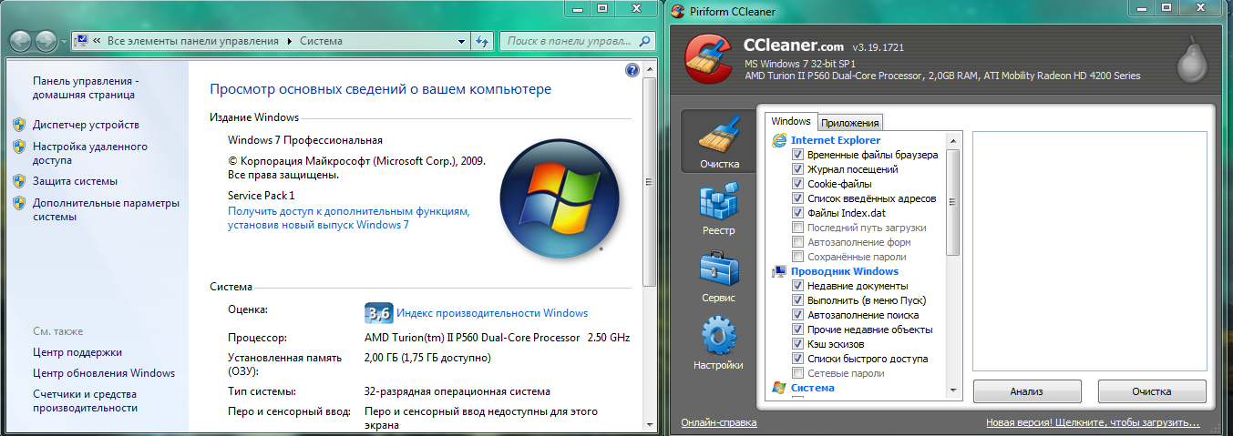Click the shield icon next to Защита системы
Image resolution: width=1233 pixels, height=436 pixels.
19,181
